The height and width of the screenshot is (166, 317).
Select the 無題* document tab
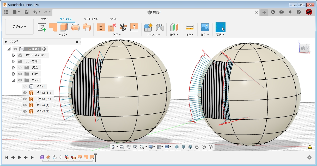click(x=154, y=12)
